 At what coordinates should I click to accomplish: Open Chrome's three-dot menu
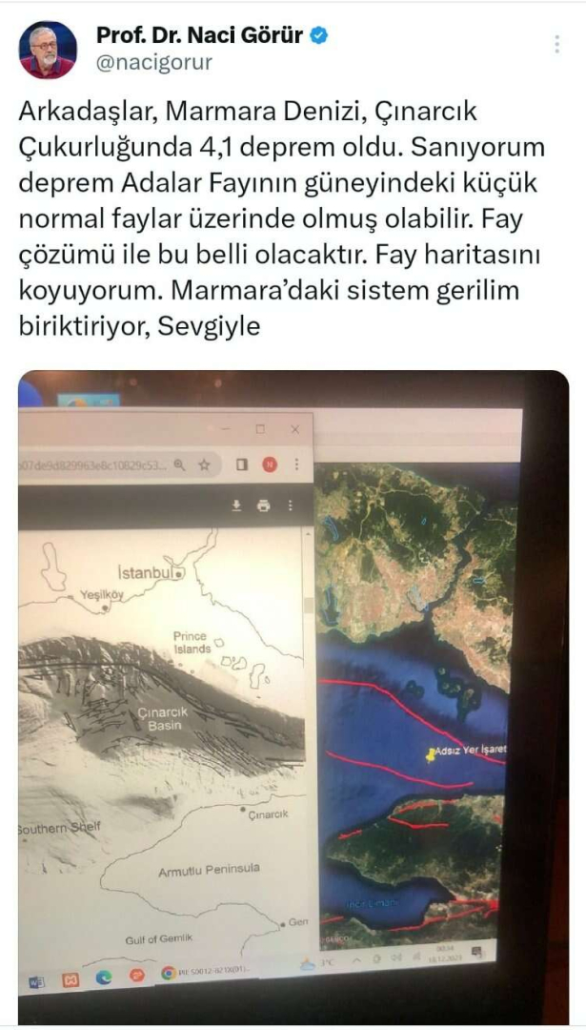(296, 465)
